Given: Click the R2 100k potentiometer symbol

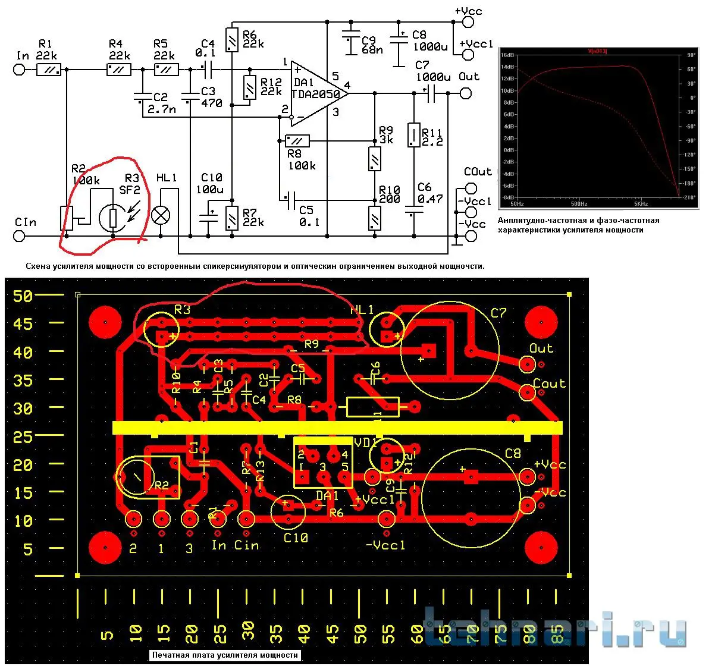Looking at the screenshot, I should (67, 218).
